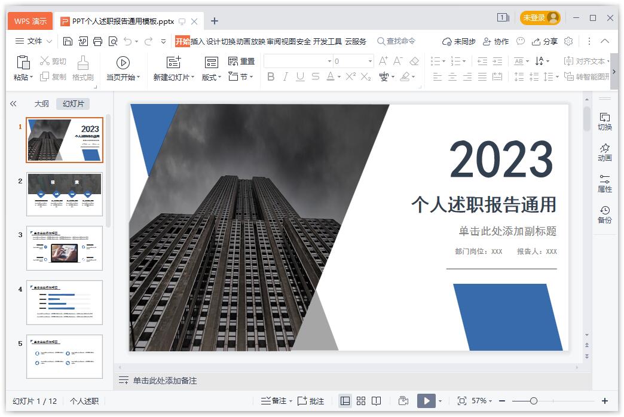Open the 动画 animation side panel
Screen dimensions: 624x417
605,152
